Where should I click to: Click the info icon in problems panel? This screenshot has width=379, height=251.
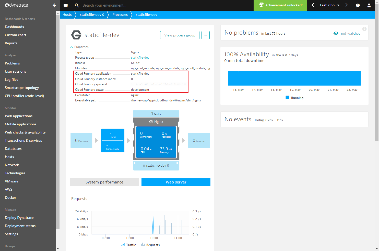[364, 29]
